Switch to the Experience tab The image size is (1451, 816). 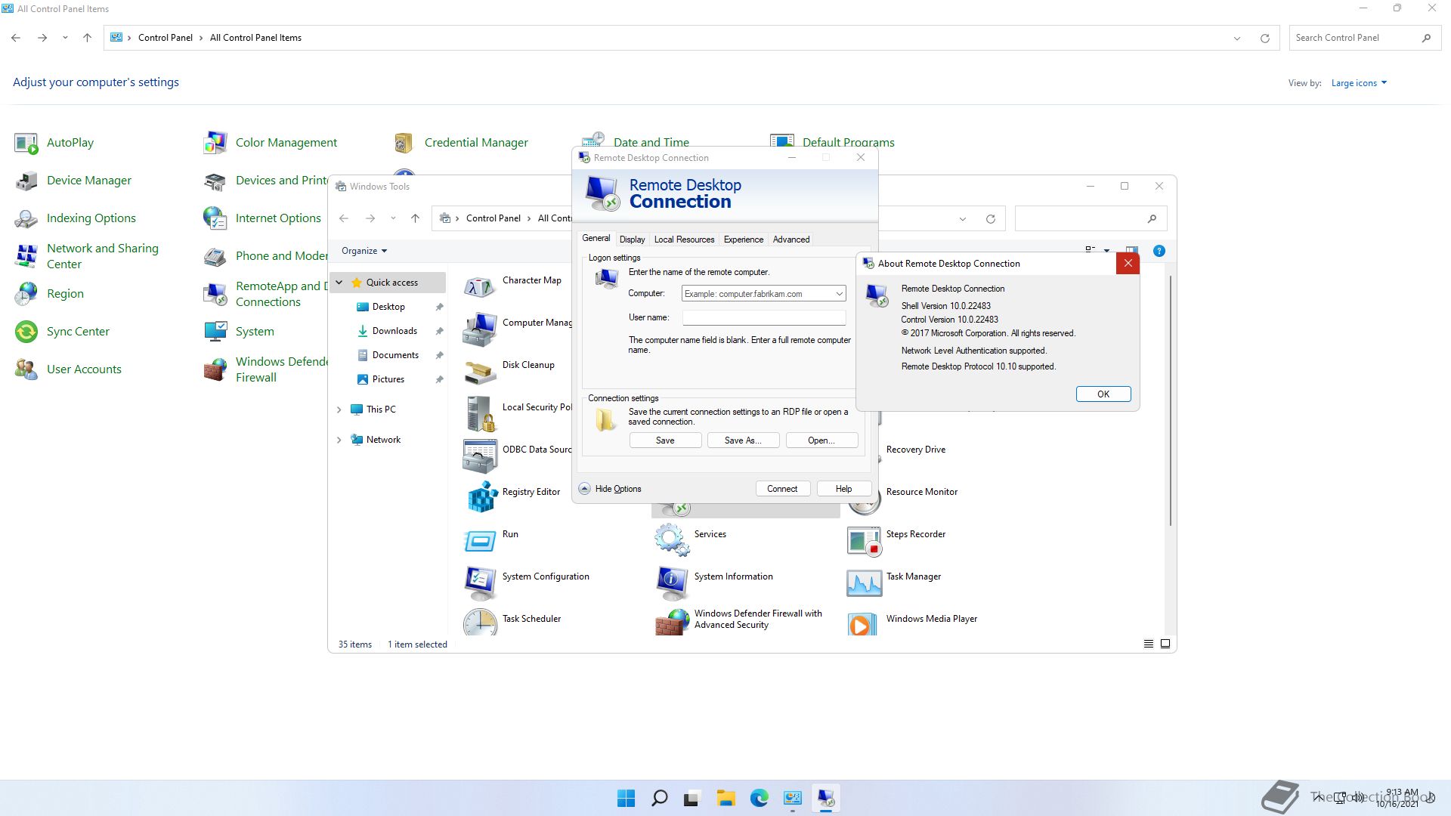coord(744,240)
